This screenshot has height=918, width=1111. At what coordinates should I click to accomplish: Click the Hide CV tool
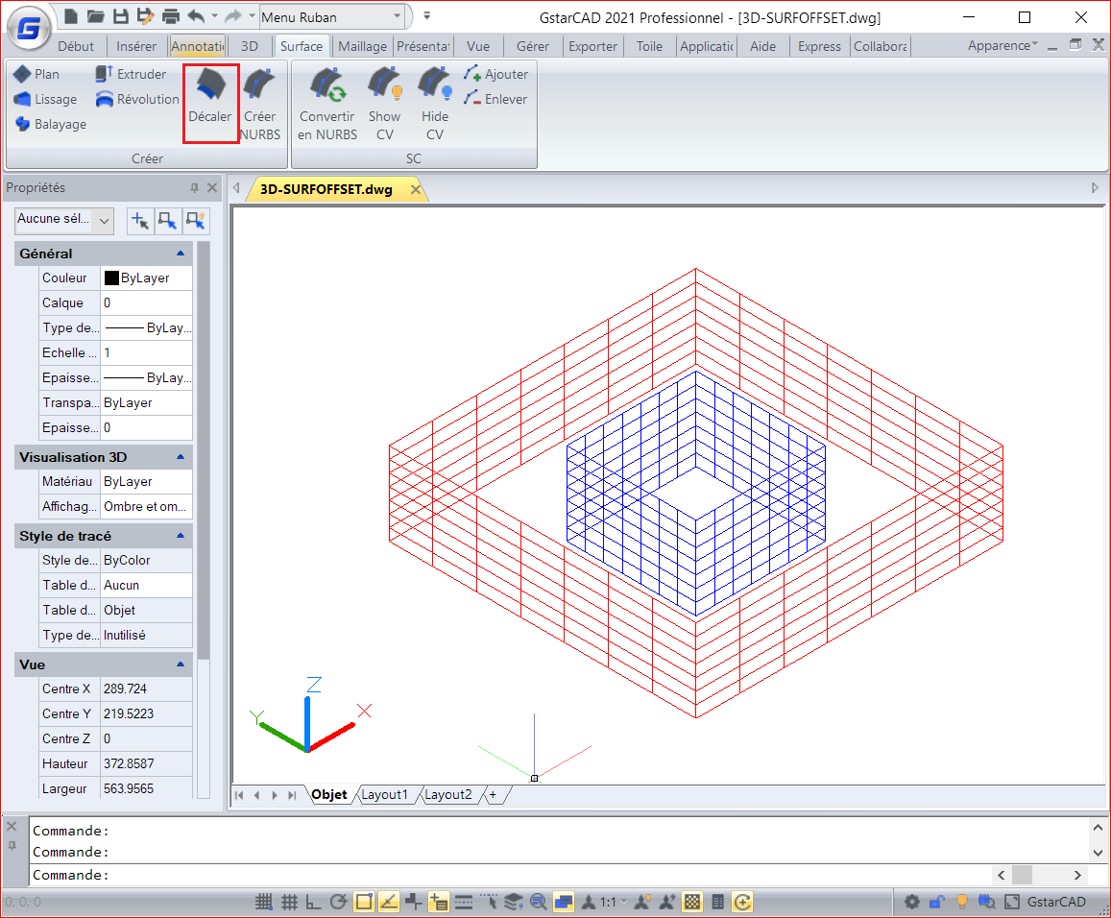434,104
